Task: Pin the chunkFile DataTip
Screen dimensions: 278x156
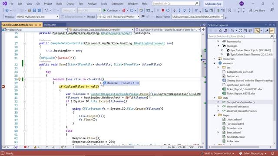Action: pyautogui.click(x=138, y=83)
